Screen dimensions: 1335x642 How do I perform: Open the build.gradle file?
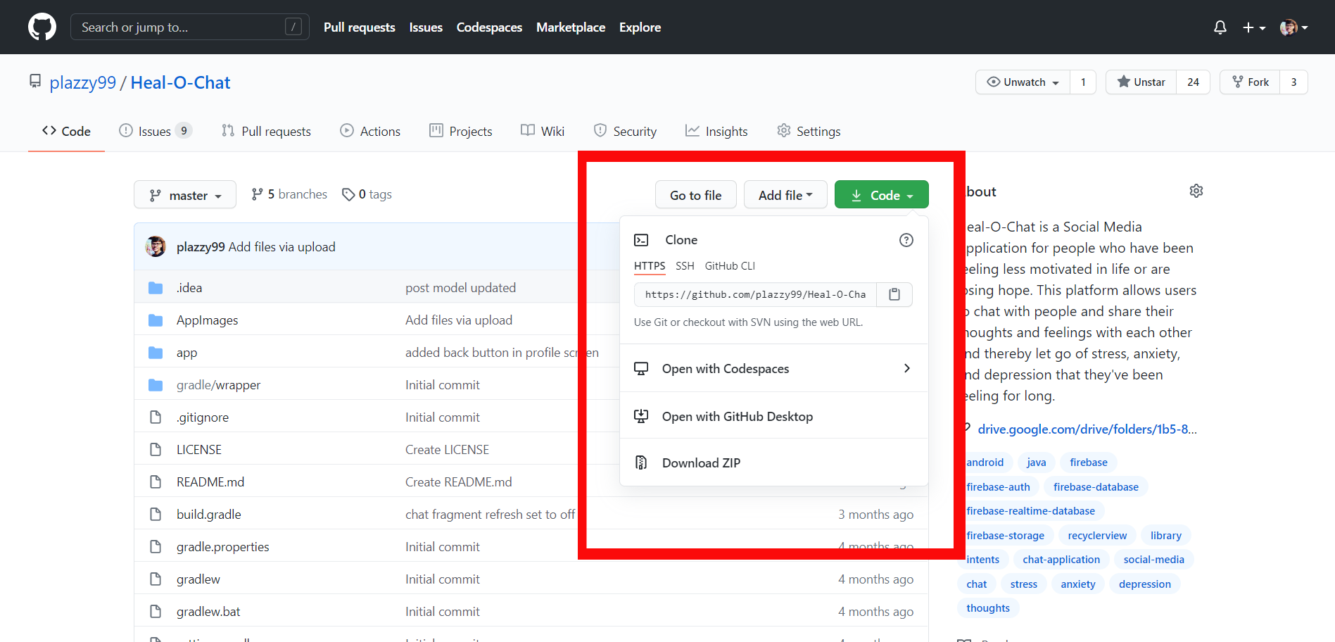pyautogui.click(x=209, y=515)
